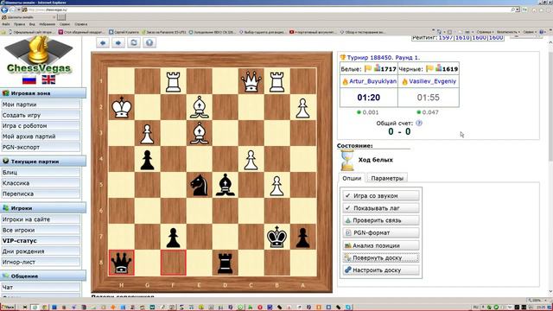Screen dimensions: 553x311
Task: Expand the Общение sidebar section
Action: tap(43, 276)
